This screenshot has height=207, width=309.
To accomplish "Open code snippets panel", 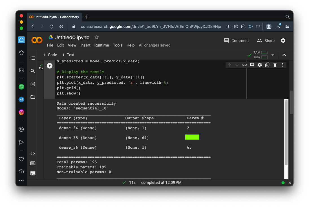I will [33, 154].
